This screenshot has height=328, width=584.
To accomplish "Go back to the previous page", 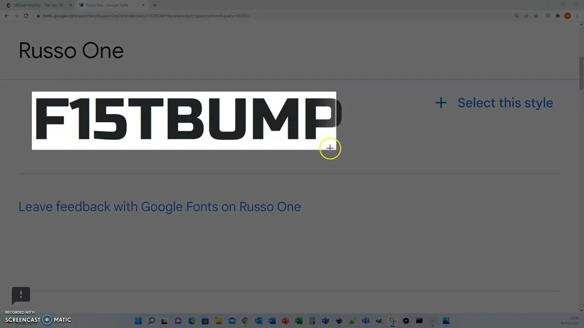I will [x=7, y=16].
